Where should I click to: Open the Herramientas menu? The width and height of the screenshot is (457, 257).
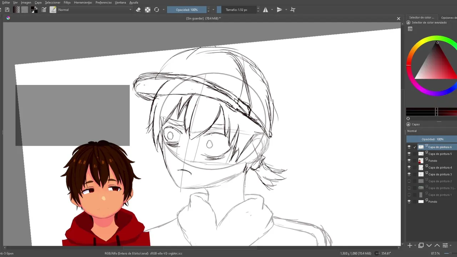[x=83, y=2]
